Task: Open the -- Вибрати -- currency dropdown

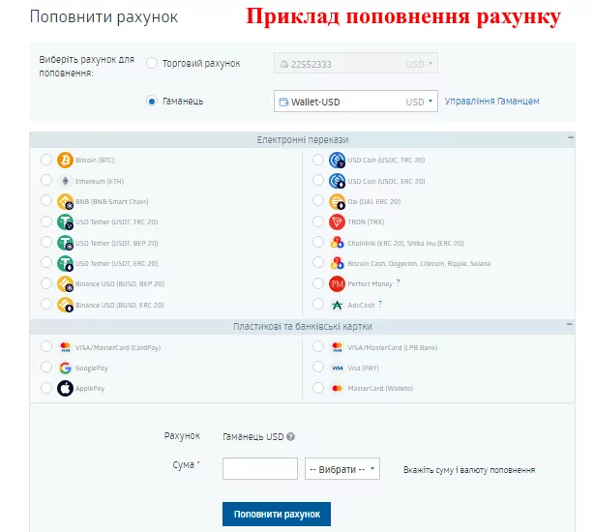Action: click(x=342, y=469)
